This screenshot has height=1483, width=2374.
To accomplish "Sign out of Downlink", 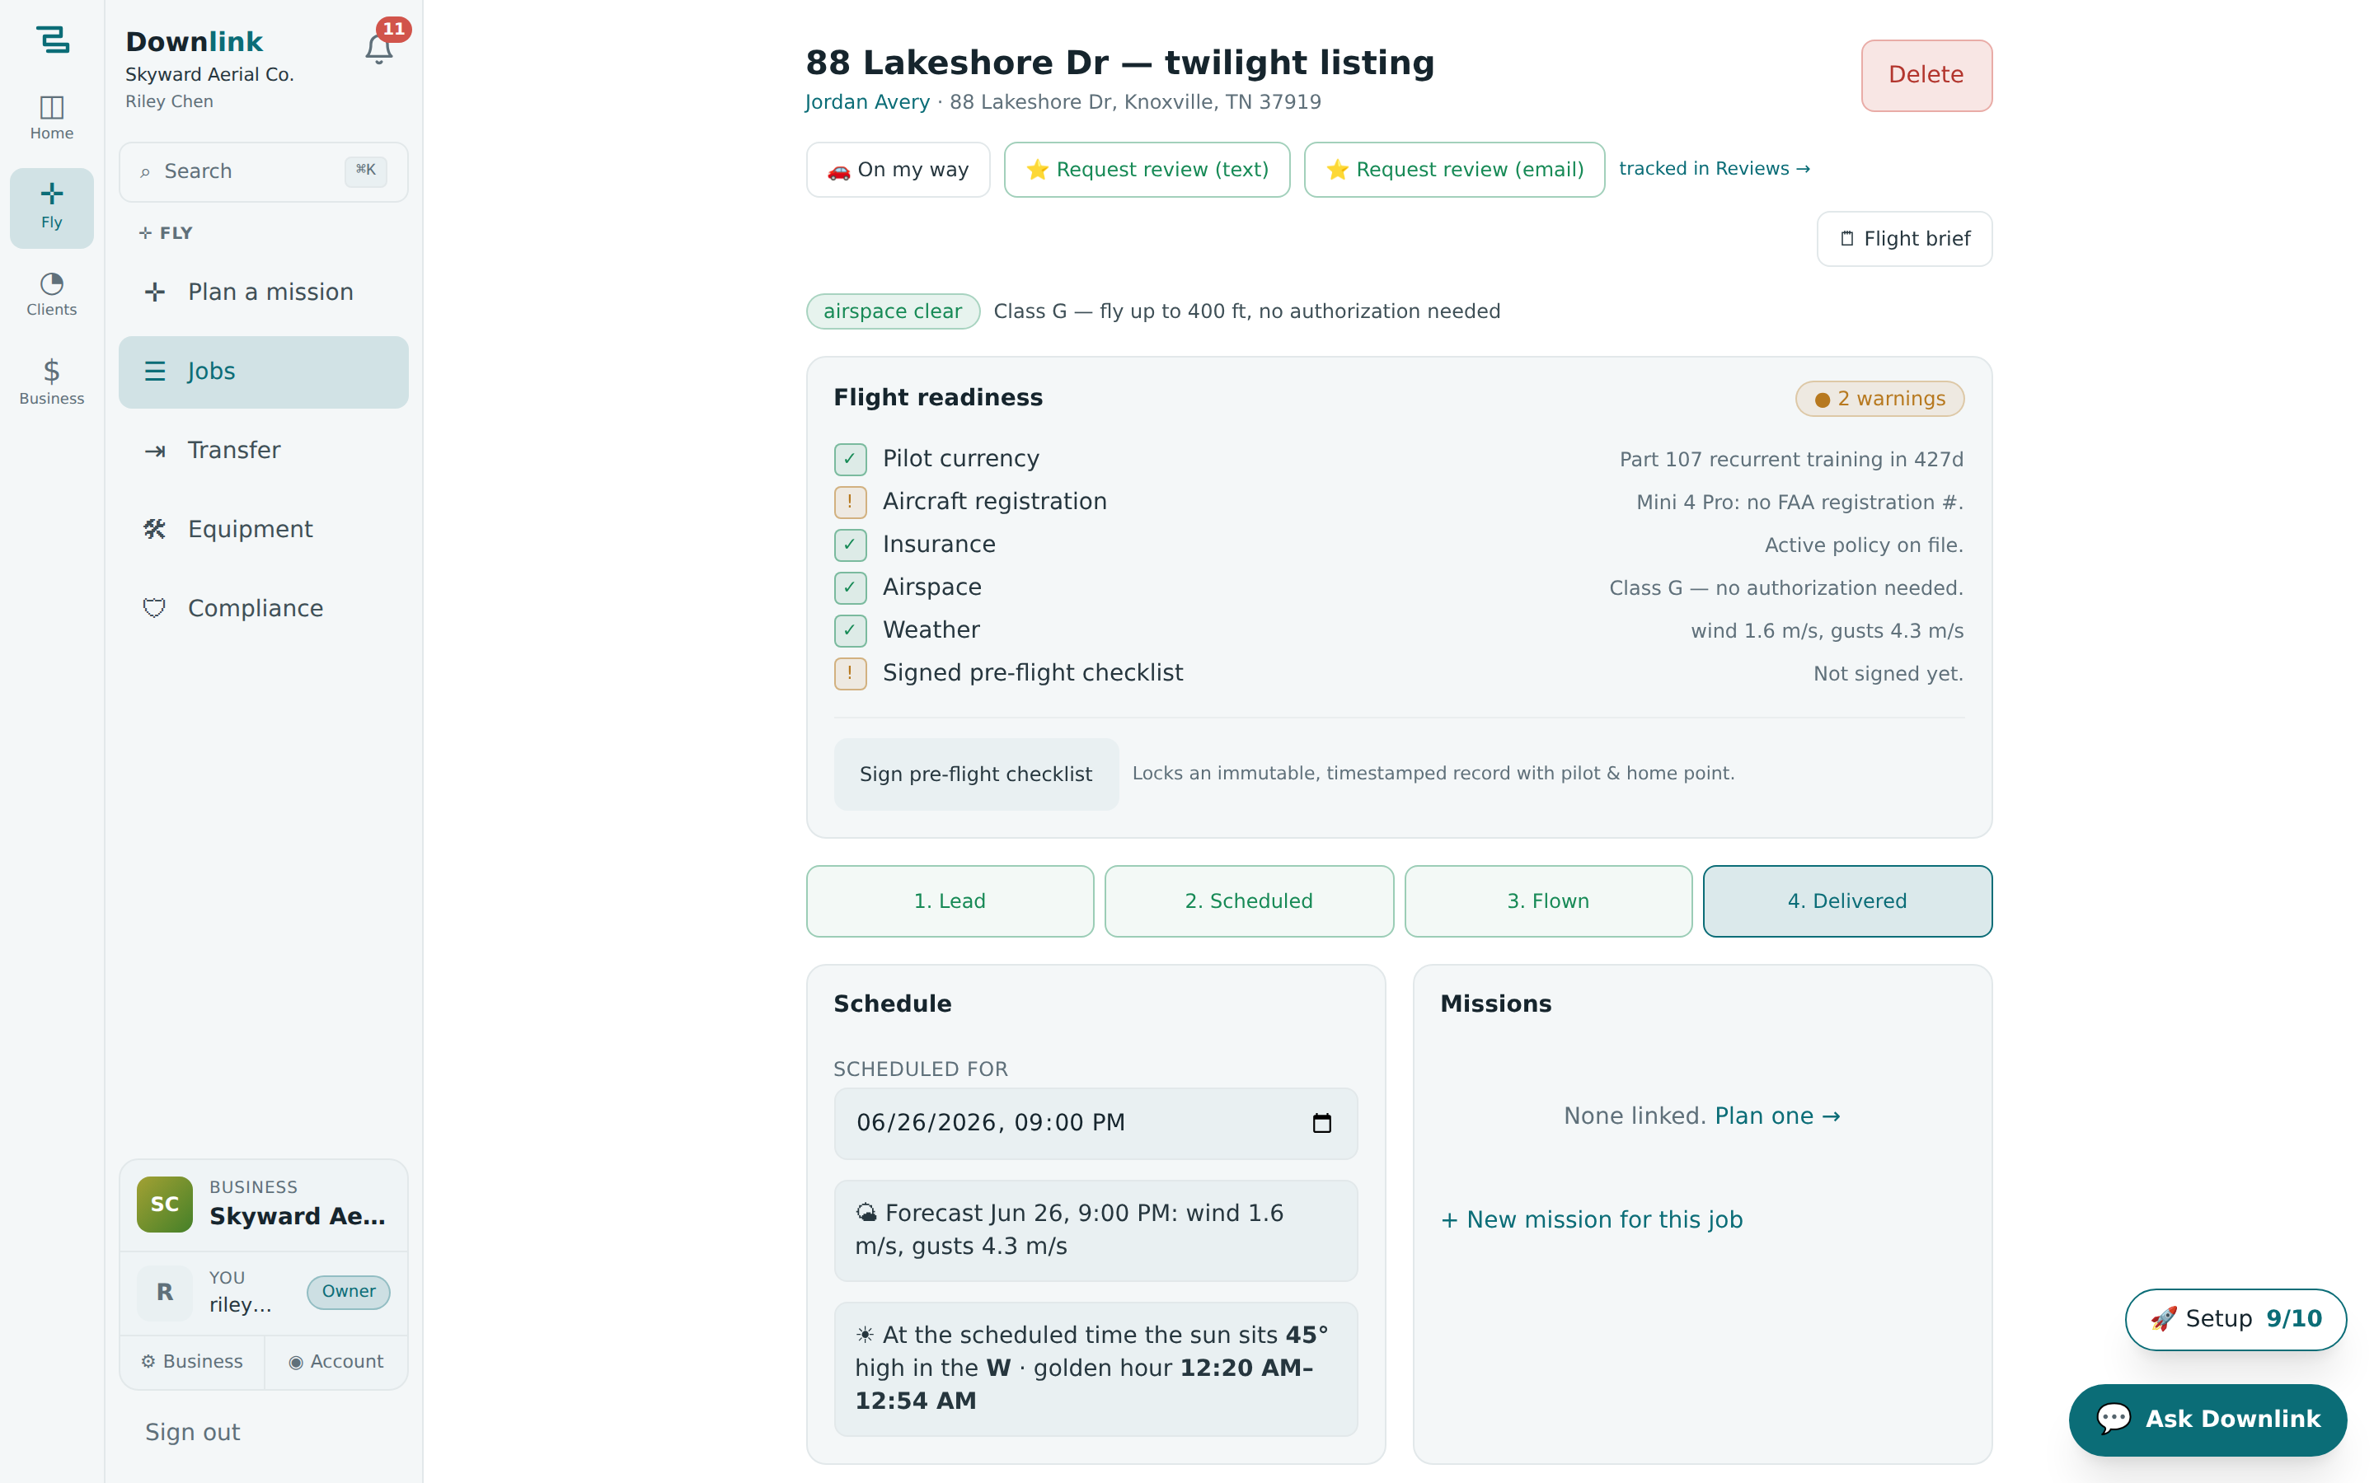I will pos(192,1432).
